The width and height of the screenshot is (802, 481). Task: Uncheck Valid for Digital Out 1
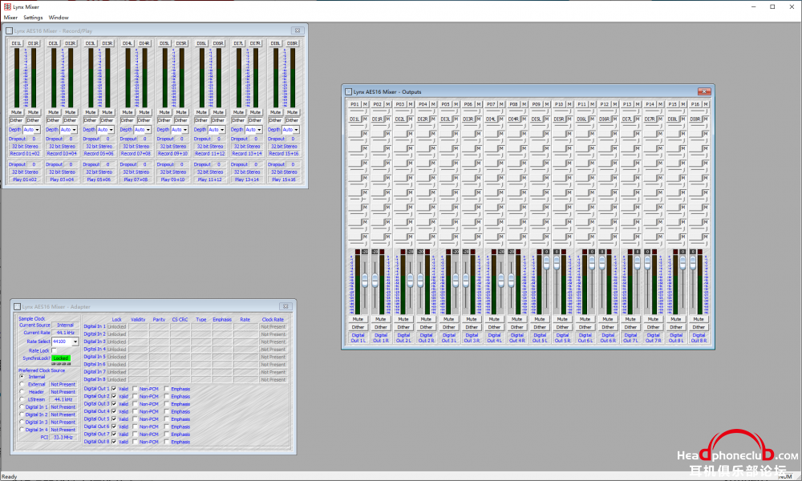pyautogui.click(x=114, y=389)
